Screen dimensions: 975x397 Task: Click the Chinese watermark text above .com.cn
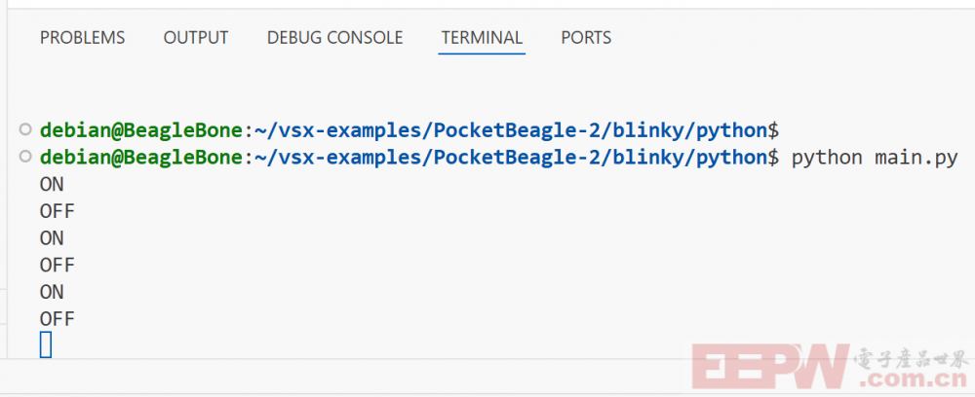click(x=911, y=358)
